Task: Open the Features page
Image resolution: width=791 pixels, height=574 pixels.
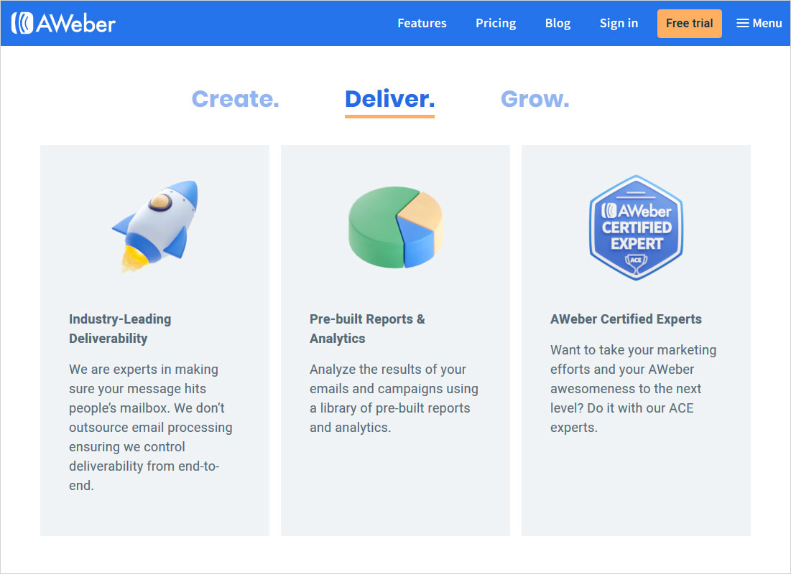Action: click(x=422, y=24)
